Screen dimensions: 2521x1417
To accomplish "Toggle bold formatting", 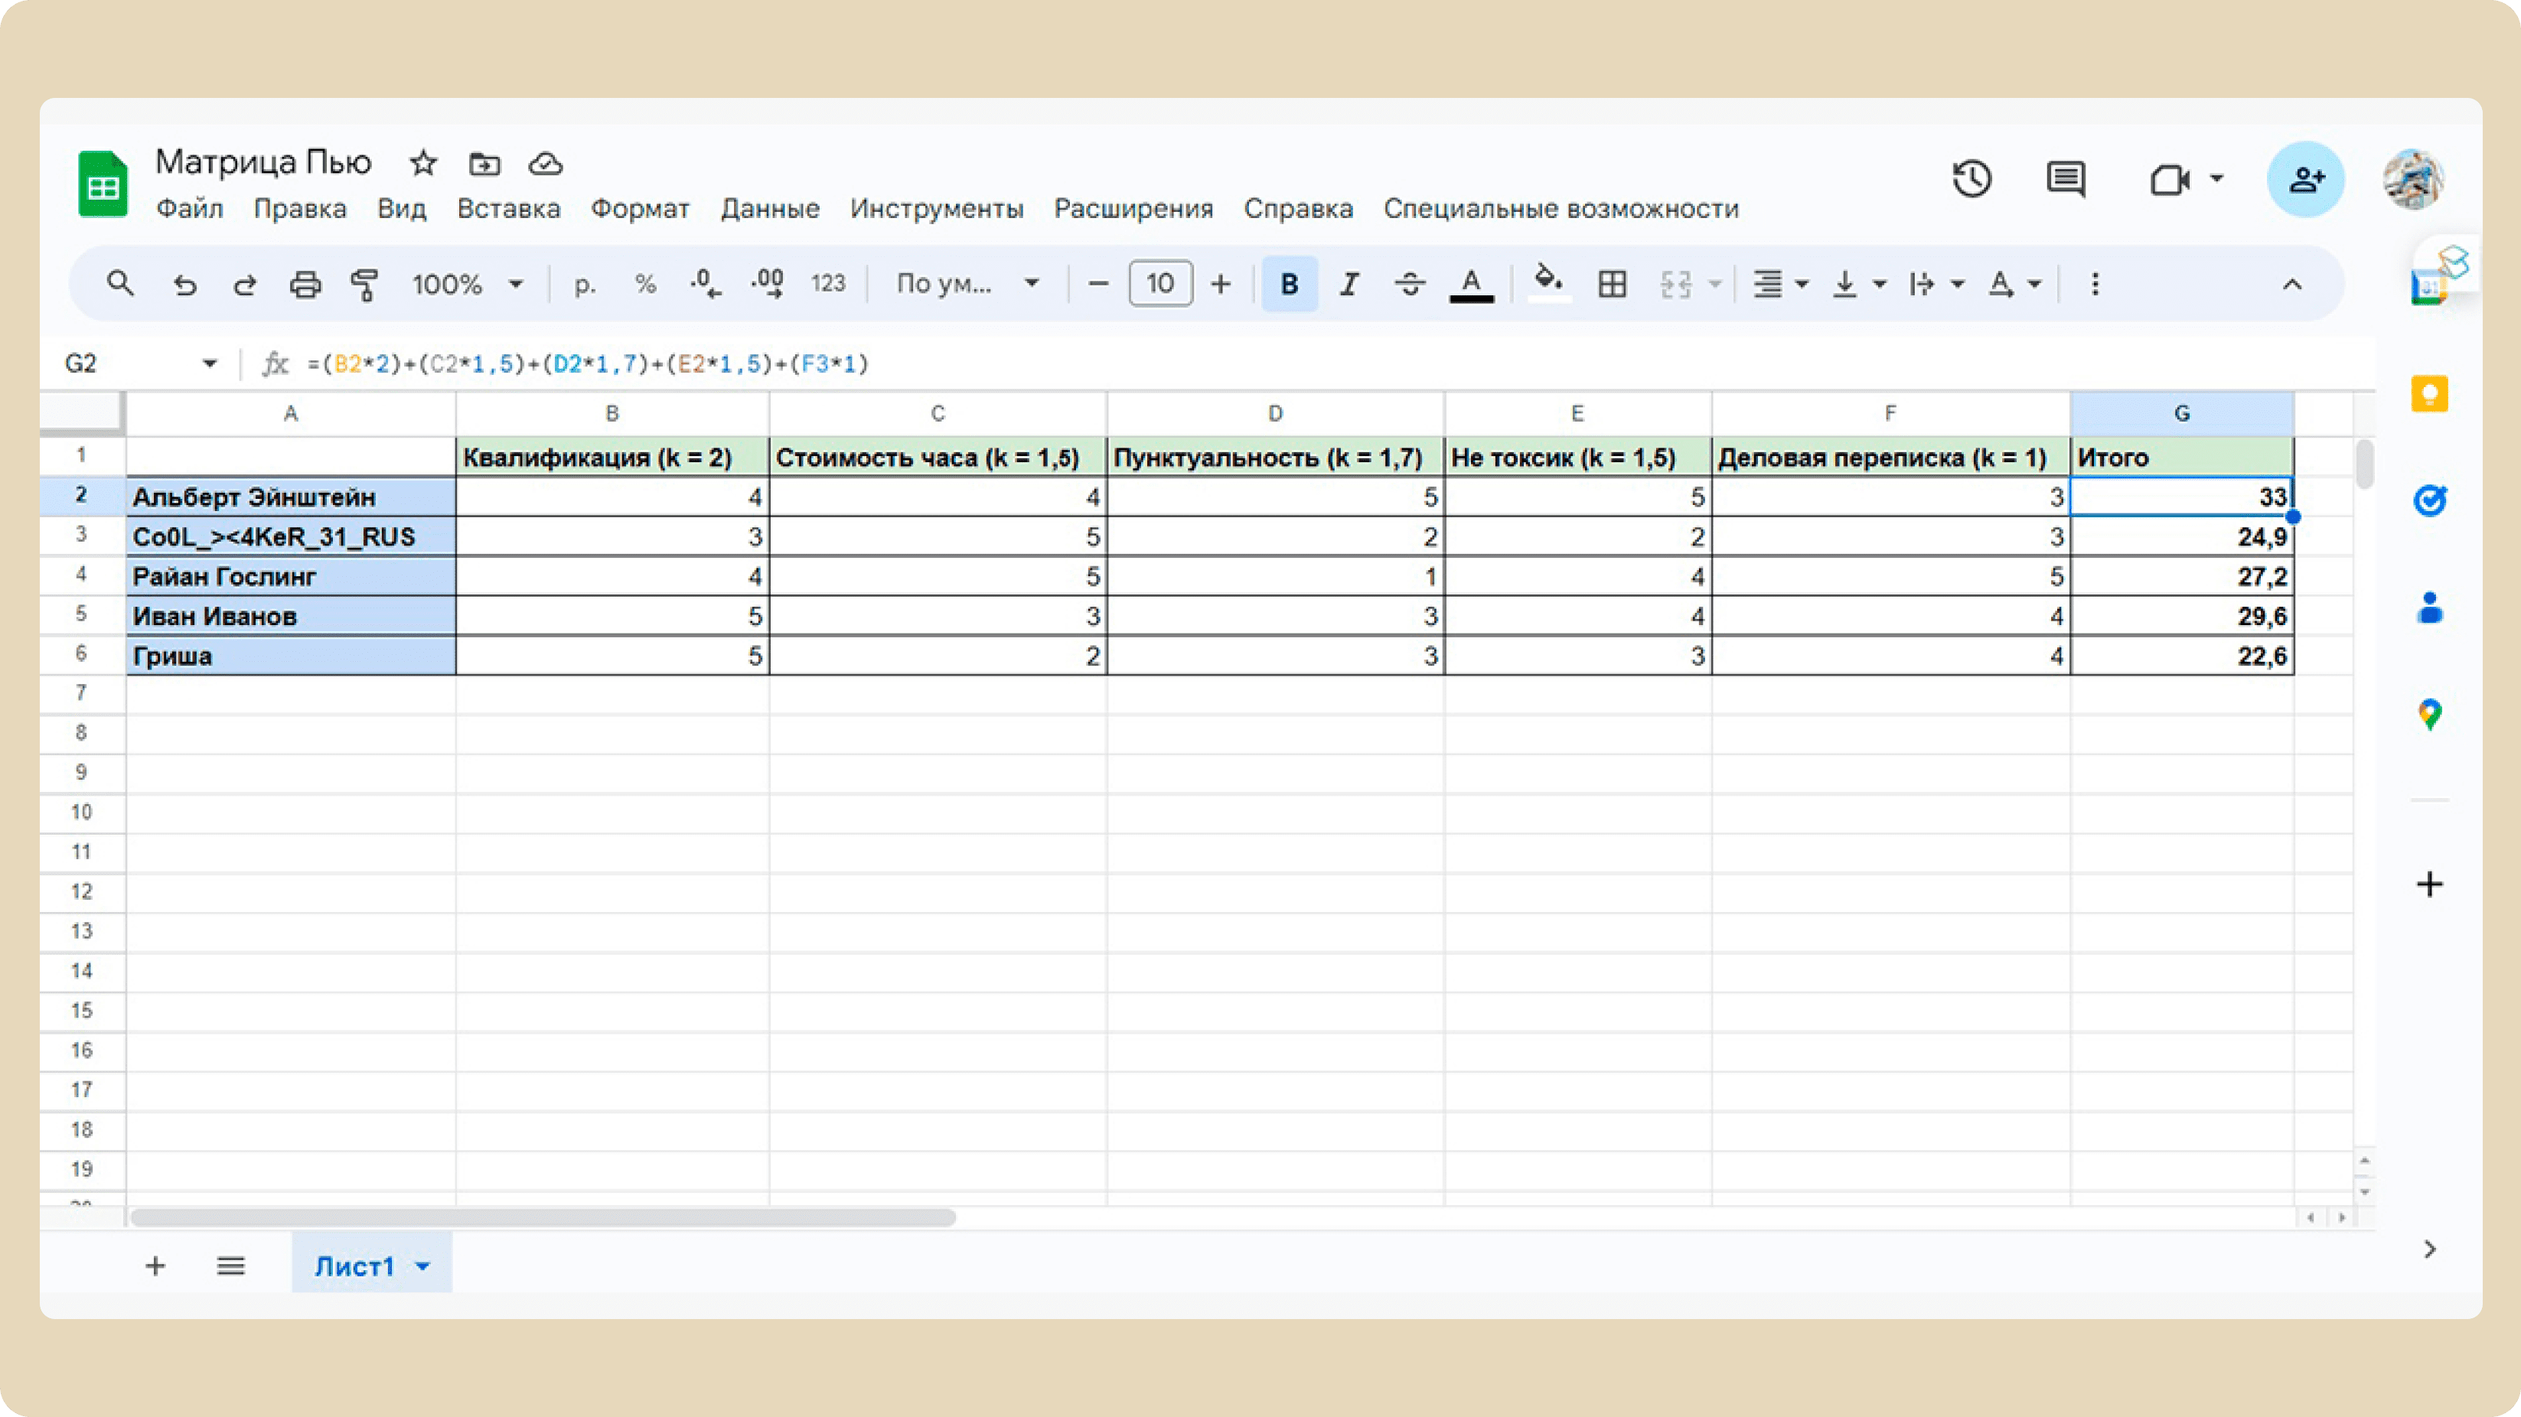I will (1290, 284).
